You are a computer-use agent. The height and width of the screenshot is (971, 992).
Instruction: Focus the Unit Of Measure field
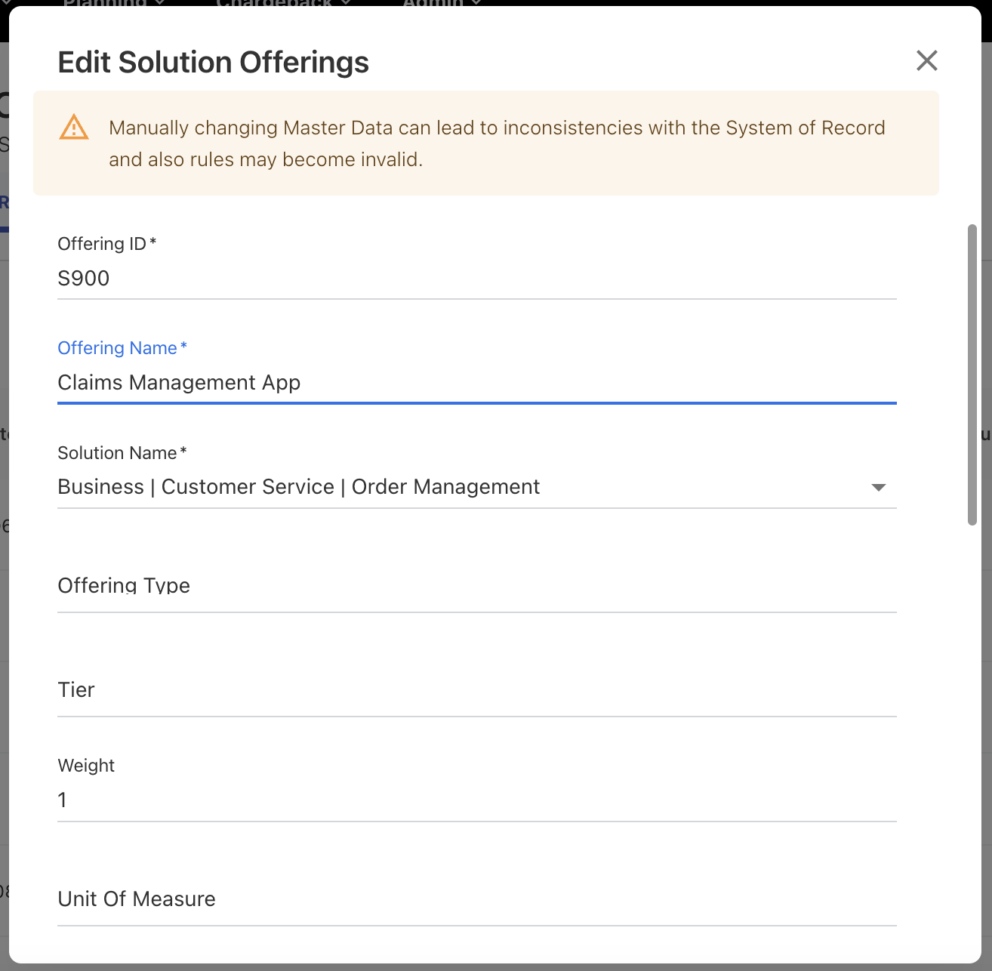(x=476, y=899)
